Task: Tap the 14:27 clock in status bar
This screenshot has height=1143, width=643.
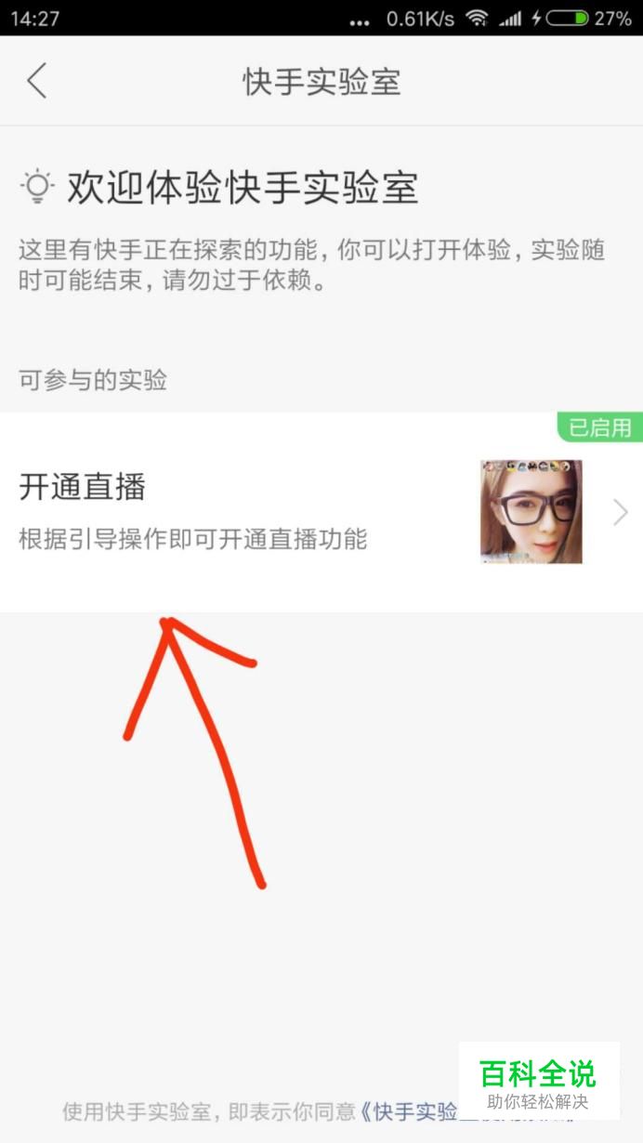Action: 35,19
